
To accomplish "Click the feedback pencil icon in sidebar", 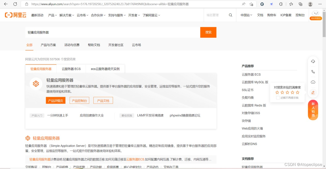I will (x=313, y=92).
